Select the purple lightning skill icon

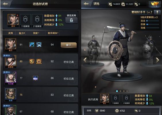click(x=35, y=78)
